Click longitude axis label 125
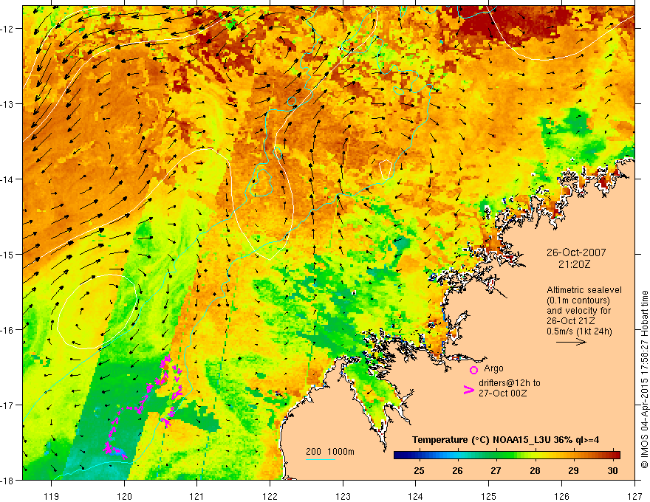650x502 pixels. pos(489,497)
